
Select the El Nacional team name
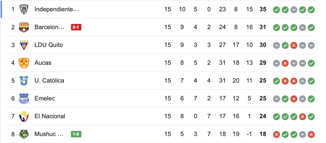click(x=50, y=116)
